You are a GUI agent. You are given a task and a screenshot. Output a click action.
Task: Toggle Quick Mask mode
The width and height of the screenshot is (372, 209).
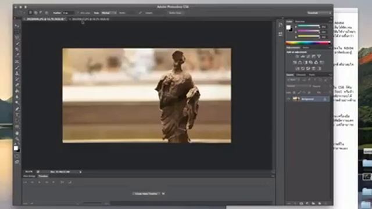[x=17, y=156]
